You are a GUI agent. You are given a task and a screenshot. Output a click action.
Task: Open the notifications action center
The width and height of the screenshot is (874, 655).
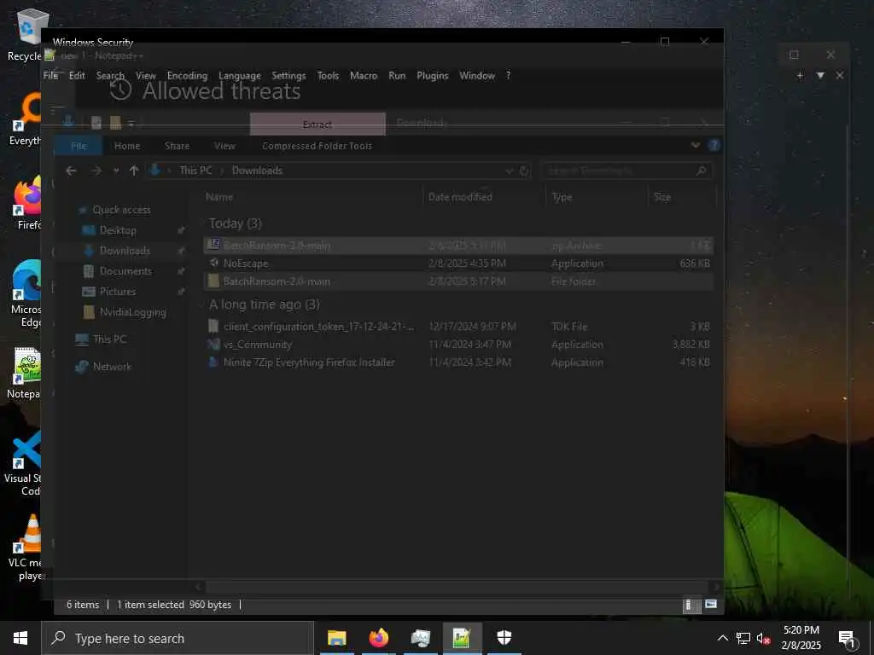(848, 638)
